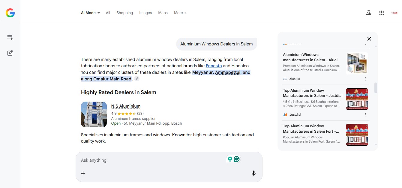Click the query bubble Aluminium Windows Dealers in Salem

[x=217, y=44]
